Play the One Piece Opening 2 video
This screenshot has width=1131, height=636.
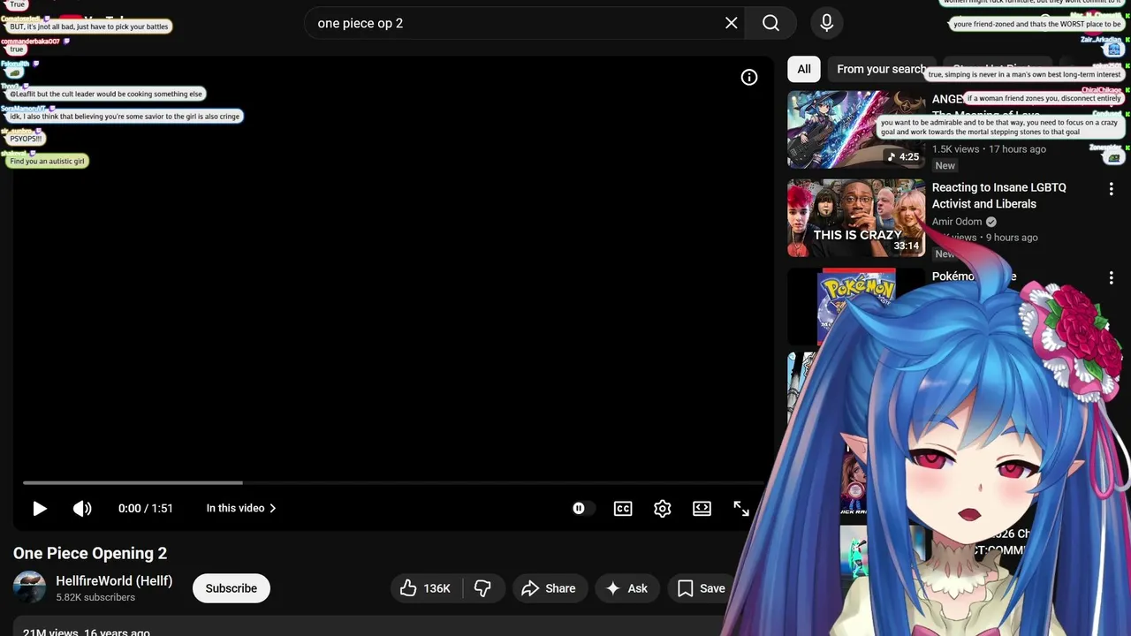[x=40, y=509]
